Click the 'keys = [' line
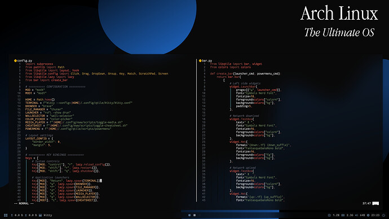 point(32,158)
